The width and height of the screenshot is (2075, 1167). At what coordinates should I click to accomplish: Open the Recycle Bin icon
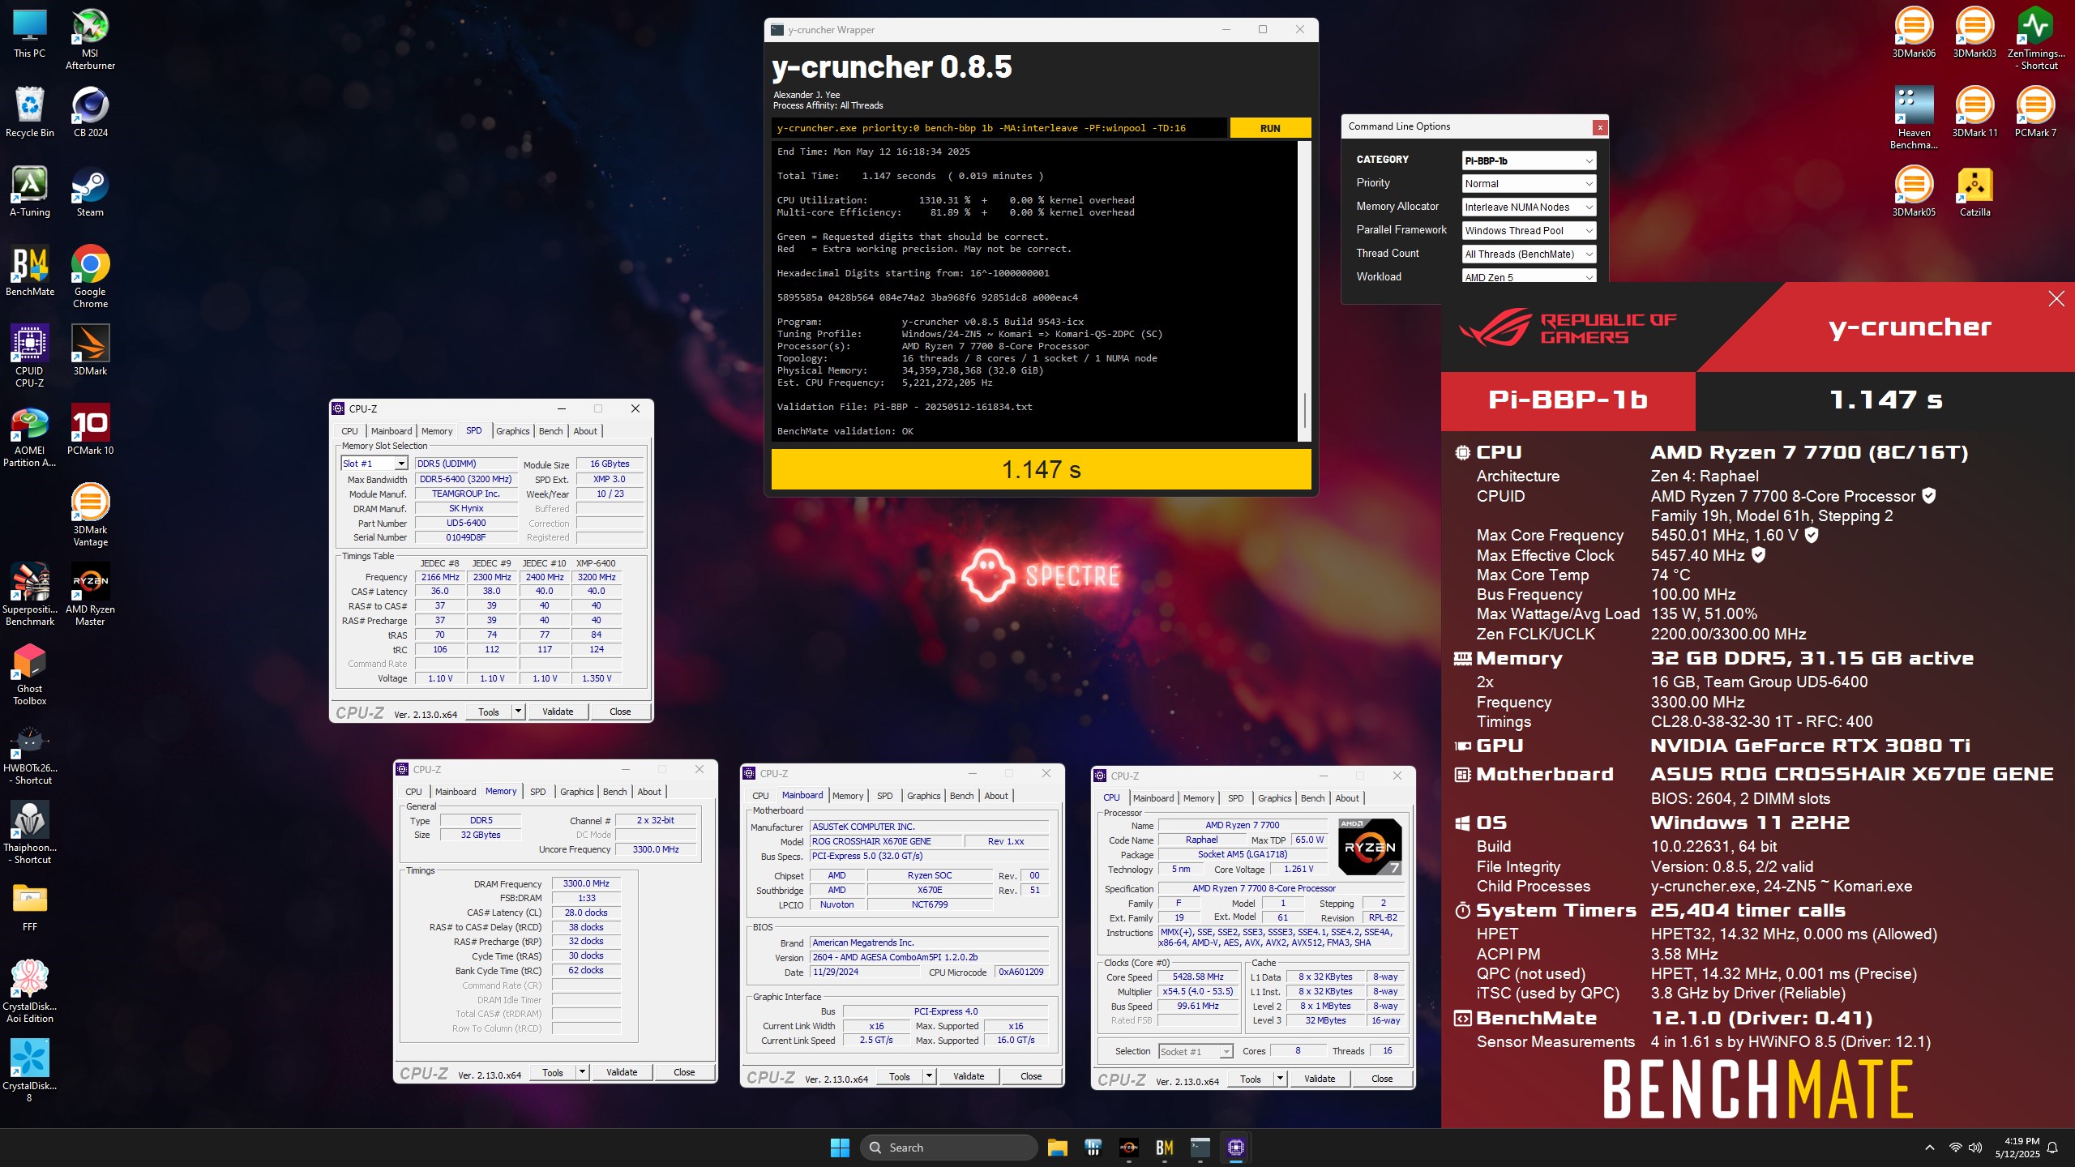[29, 112]
